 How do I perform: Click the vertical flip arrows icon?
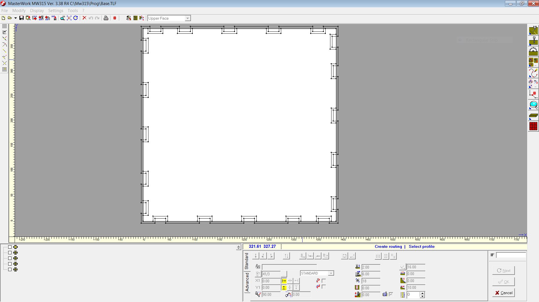[x=286, y=256]
